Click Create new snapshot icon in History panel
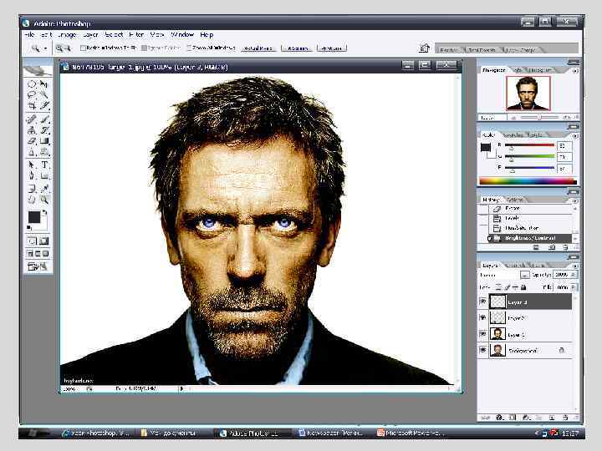This screenshot has width=602, height=451. [x=552, y=247]
